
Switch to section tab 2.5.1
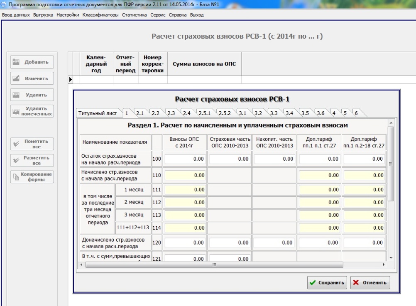[205, 113]
